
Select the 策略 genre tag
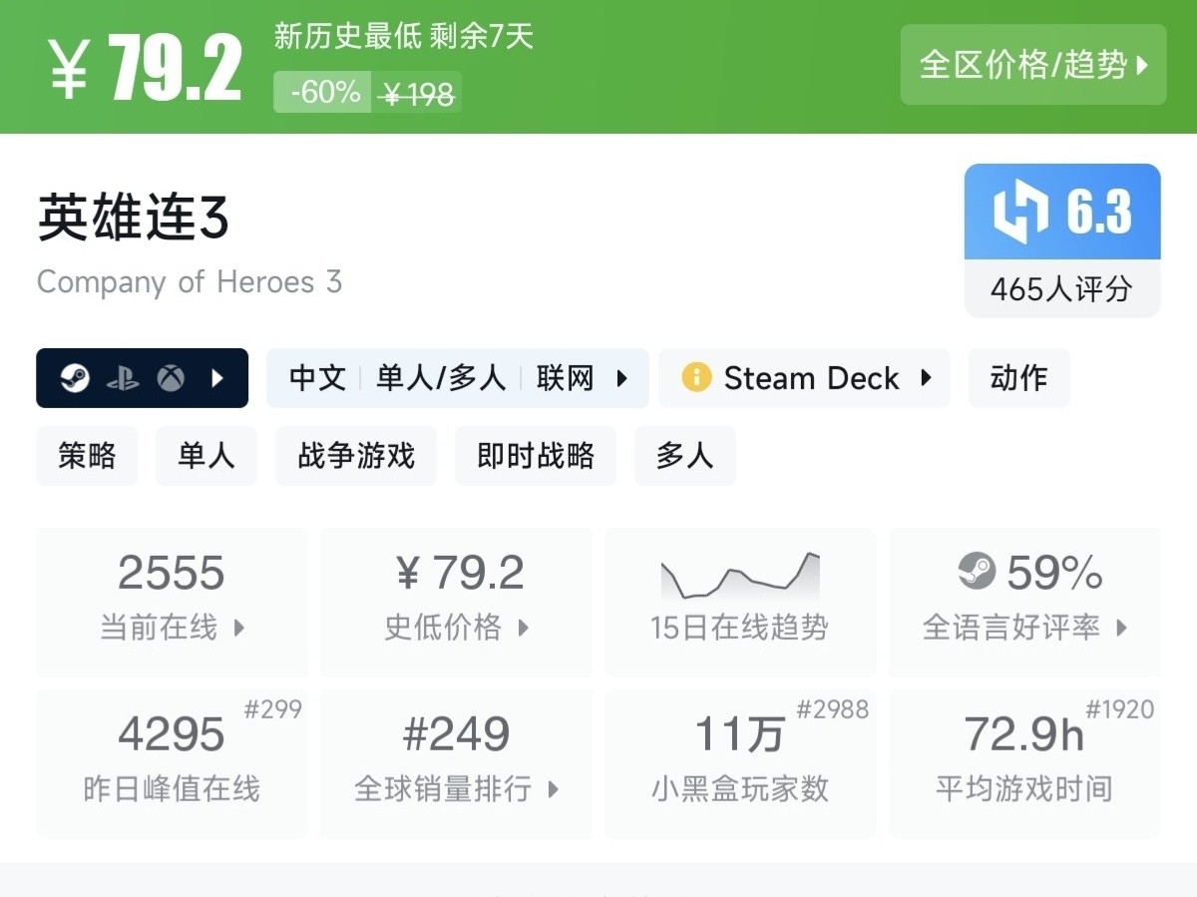point(87,456)
